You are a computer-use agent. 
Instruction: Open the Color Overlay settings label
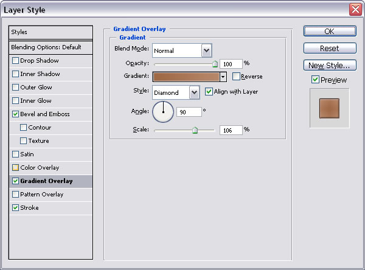[x=40, y=168]
